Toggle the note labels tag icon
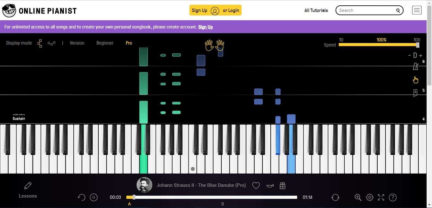This screenshot has width=432, height=208. coord(416,93)
